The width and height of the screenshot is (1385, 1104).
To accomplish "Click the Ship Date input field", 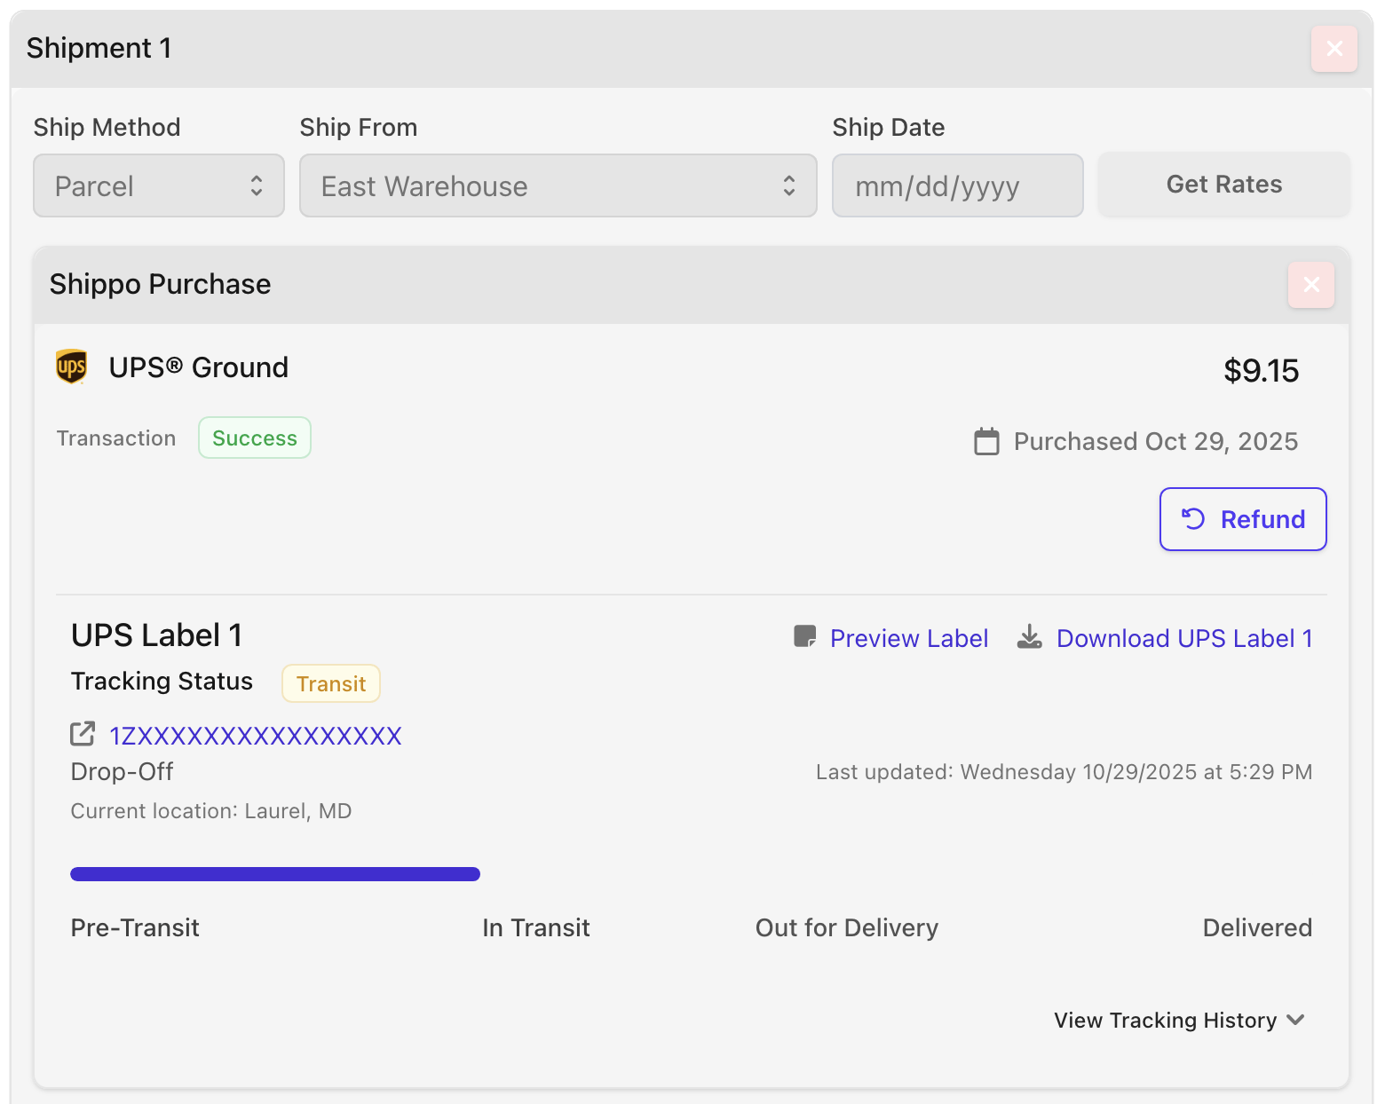I will tap(957, 185).
